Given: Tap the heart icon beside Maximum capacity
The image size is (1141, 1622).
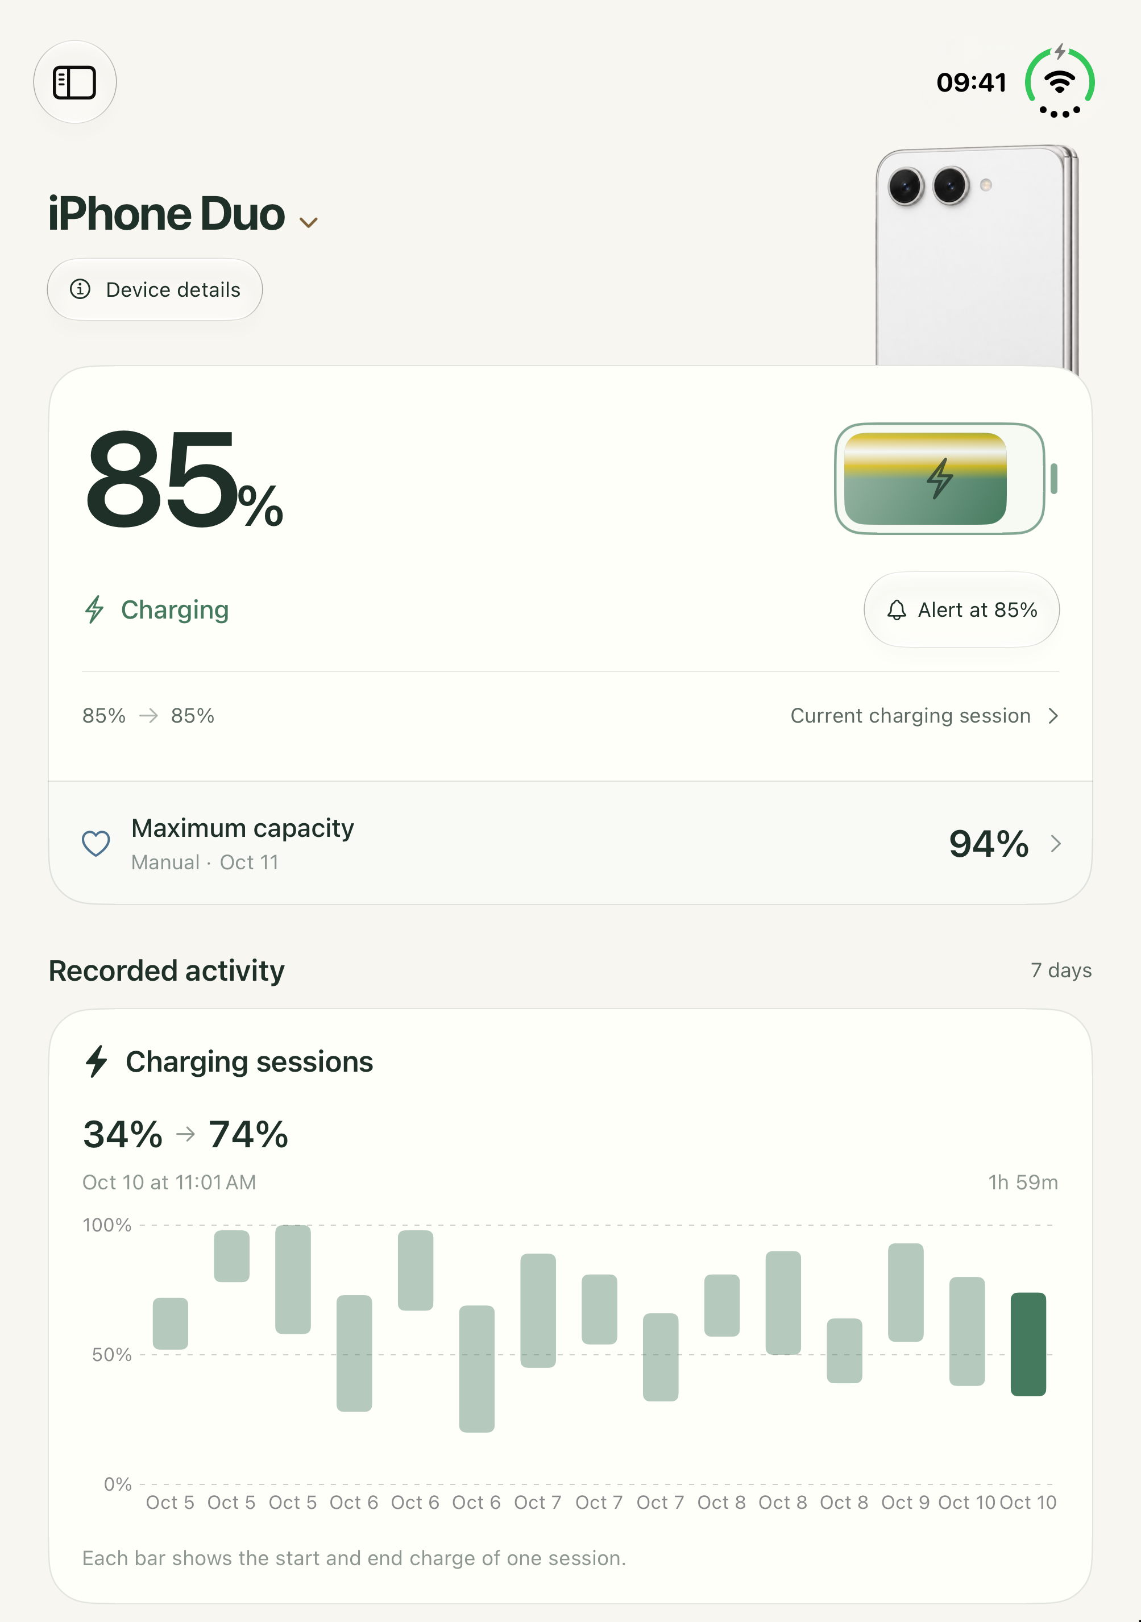Looking at the screenshot, I should pyautogui.click(x=96, y=843).
